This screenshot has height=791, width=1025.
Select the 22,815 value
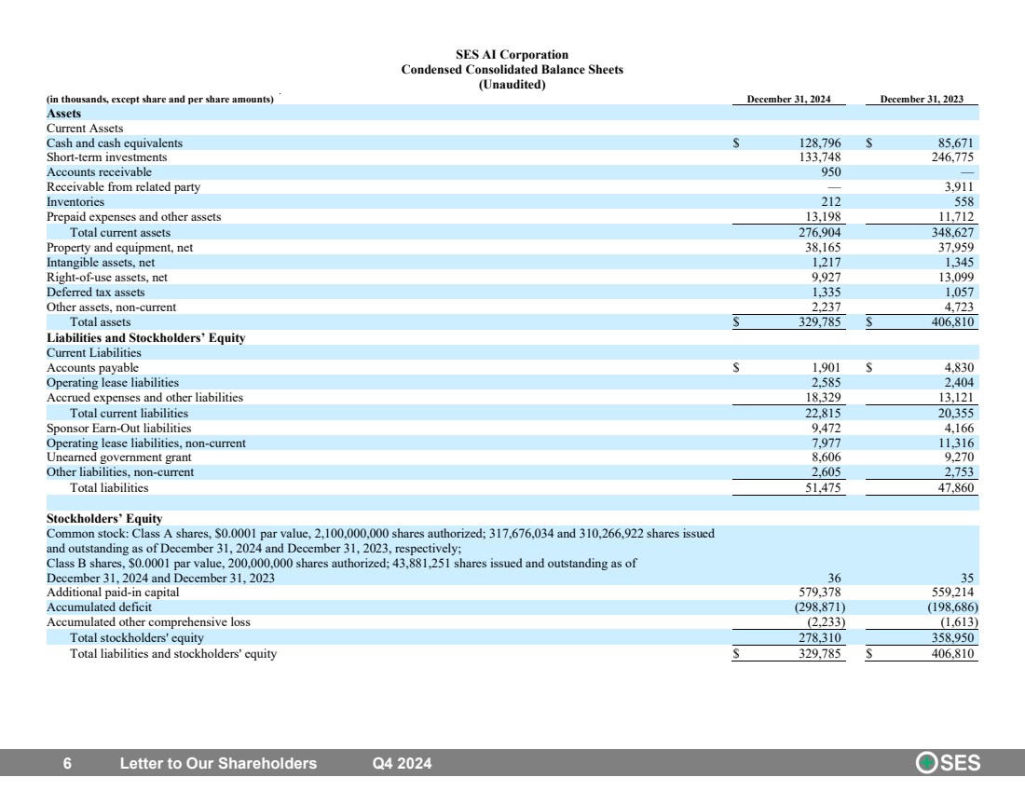coord(823,414)
